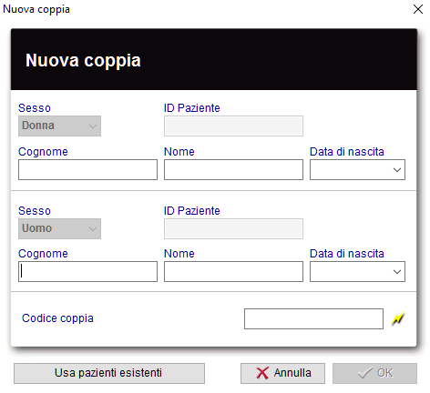This screenshot has height=393, width=430.
Task: Close the Nuova coppia dialog window
Action: click(x=418, y=9)
